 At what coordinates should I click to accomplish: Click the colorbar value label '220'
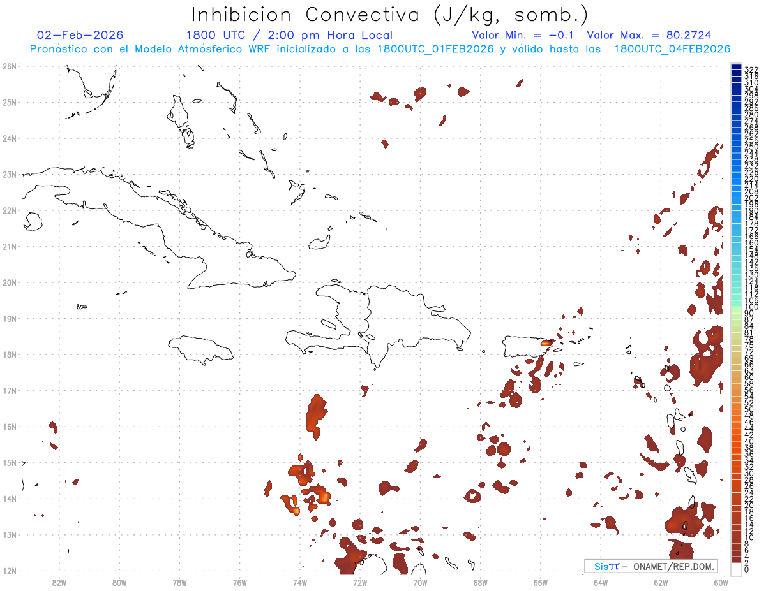[x=751, y=179]
